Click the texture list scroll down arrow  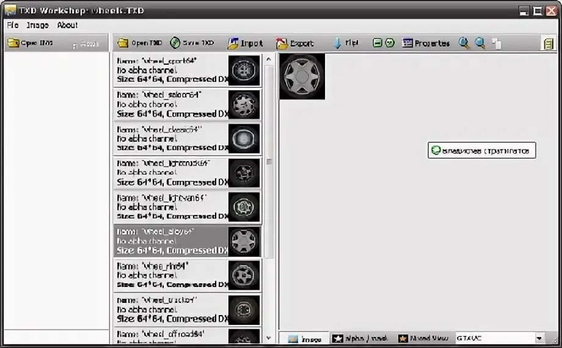point(269,338)
